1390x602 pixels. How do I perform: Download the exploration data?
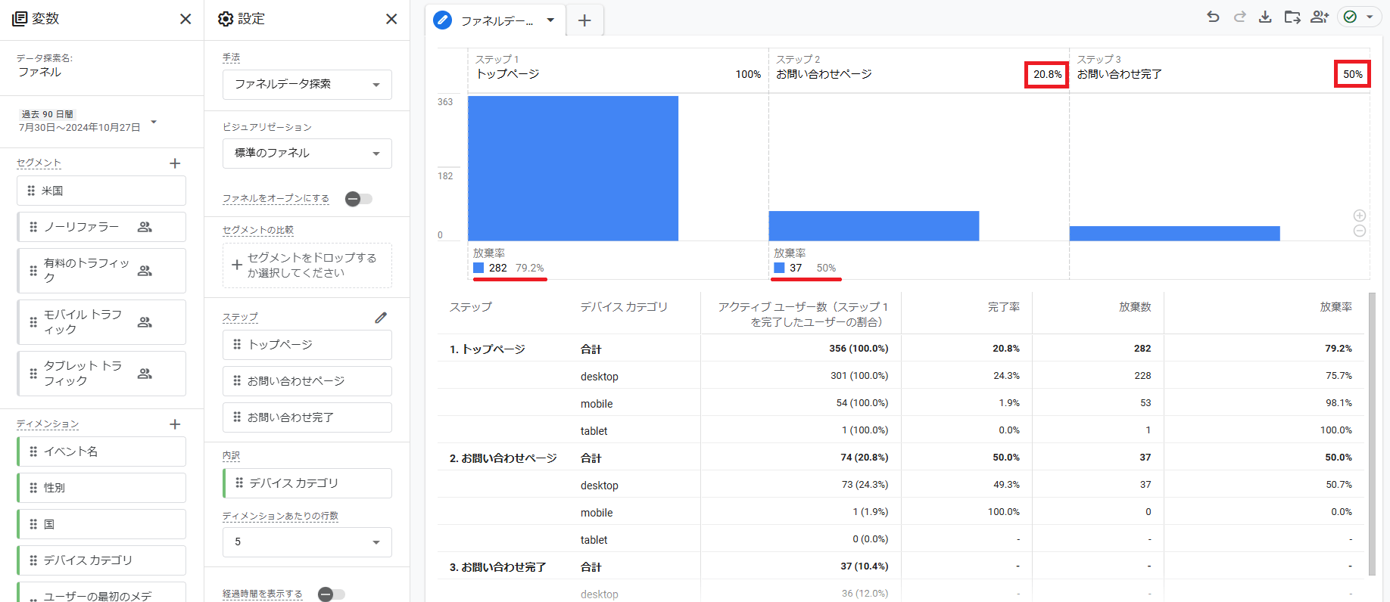(x=1265, y=17)
